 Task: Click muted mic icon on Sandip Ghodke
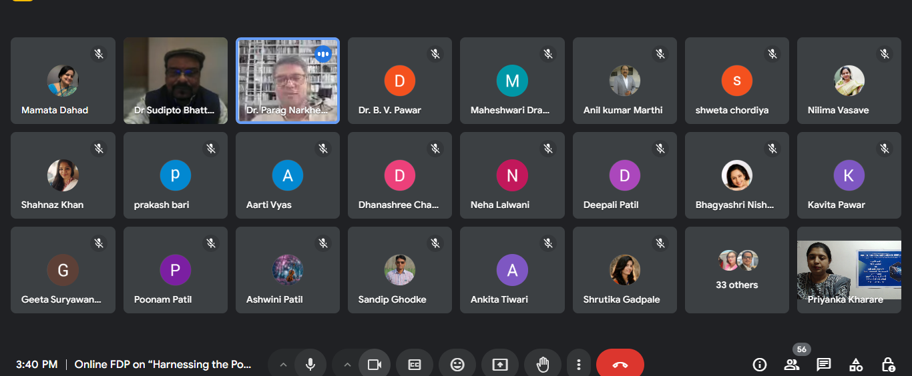coord(435,243)
